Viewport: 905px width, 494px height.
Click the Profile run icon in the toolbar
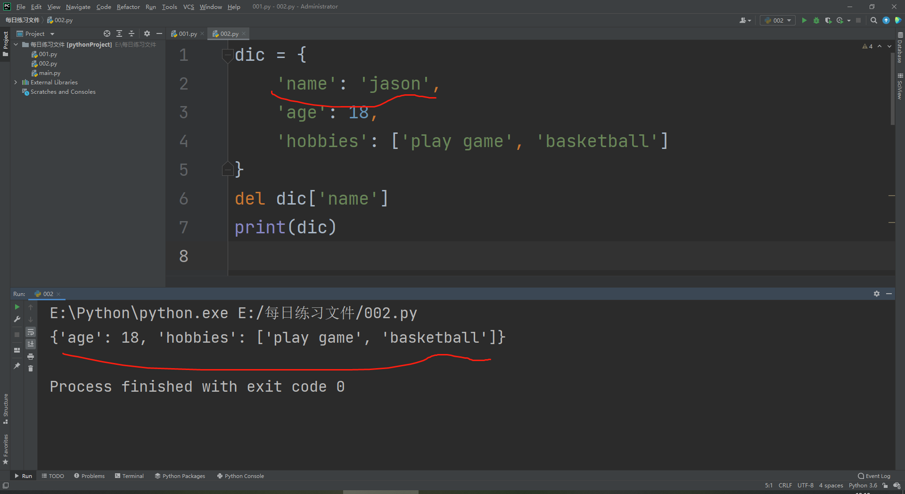tap(840, 20)
